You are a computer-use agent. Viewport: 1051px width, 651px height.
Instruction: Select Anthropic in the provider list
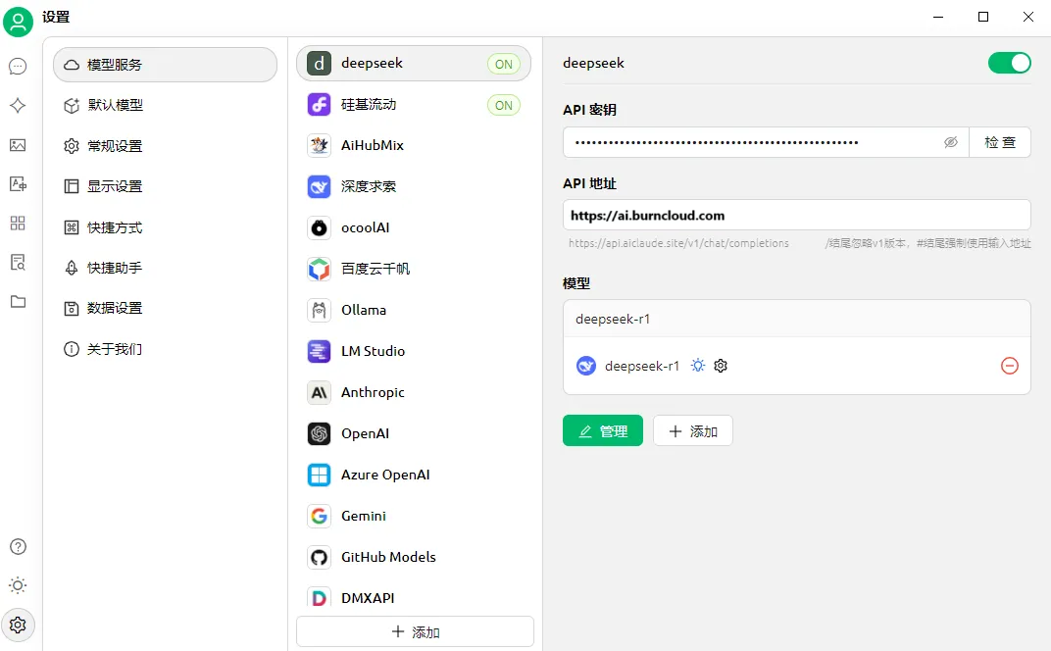[x=373, y=392]
